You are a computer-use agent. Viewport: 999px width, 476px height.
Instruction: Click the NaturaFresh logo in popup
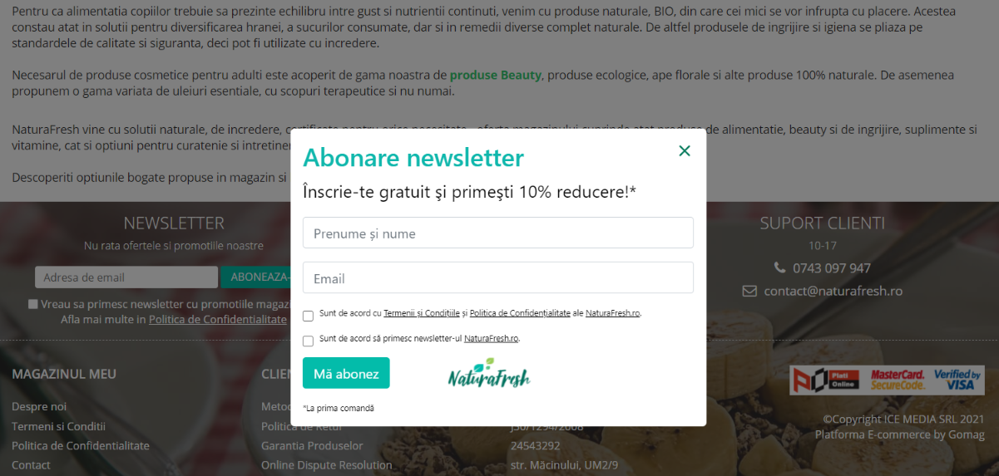pyautogui.click(x=489, y=374)
